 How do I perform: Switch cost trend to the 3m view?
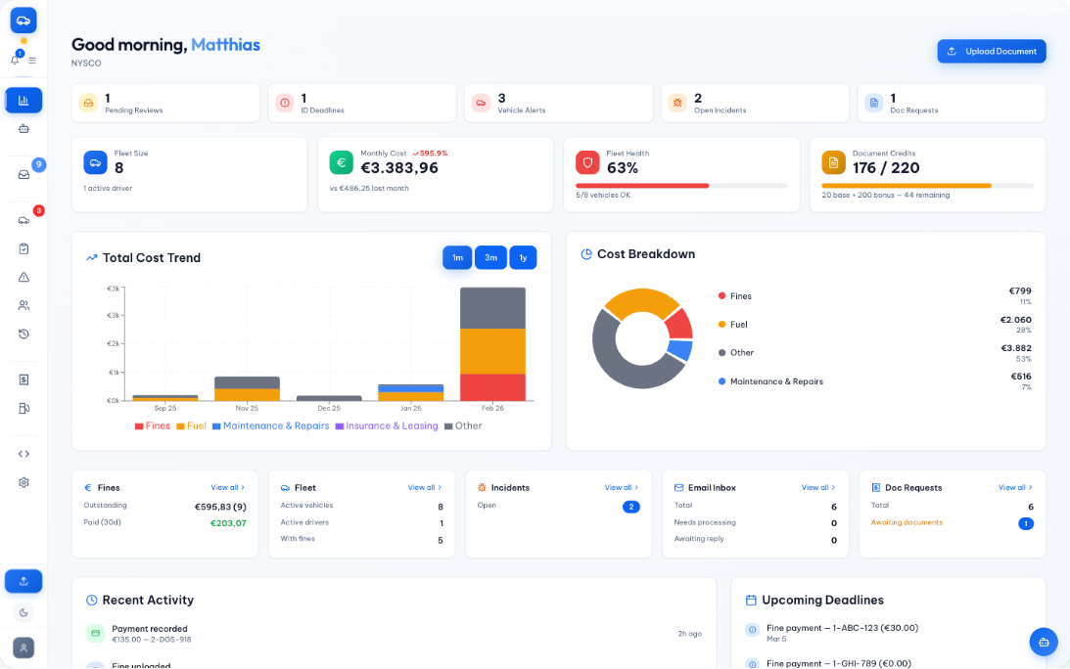point(489,257)
